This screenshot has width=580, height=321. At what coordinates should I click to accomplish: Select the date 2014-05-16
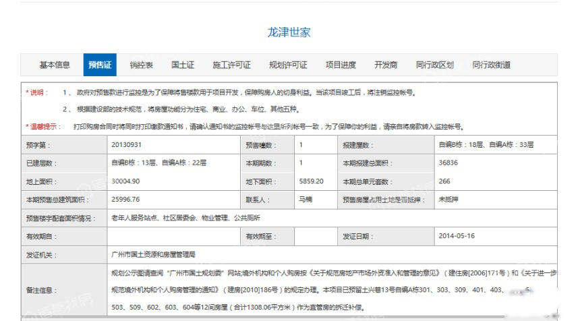(457, 236)
